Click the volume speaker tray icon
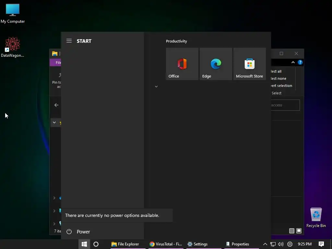 (x=281, y=244)
